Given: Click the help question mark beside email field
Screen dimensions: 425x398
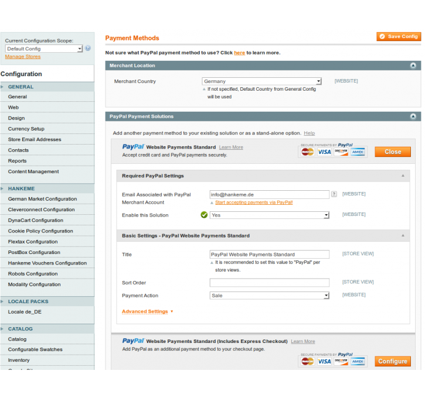Looking at the screenshot, I should click(334, 194).
